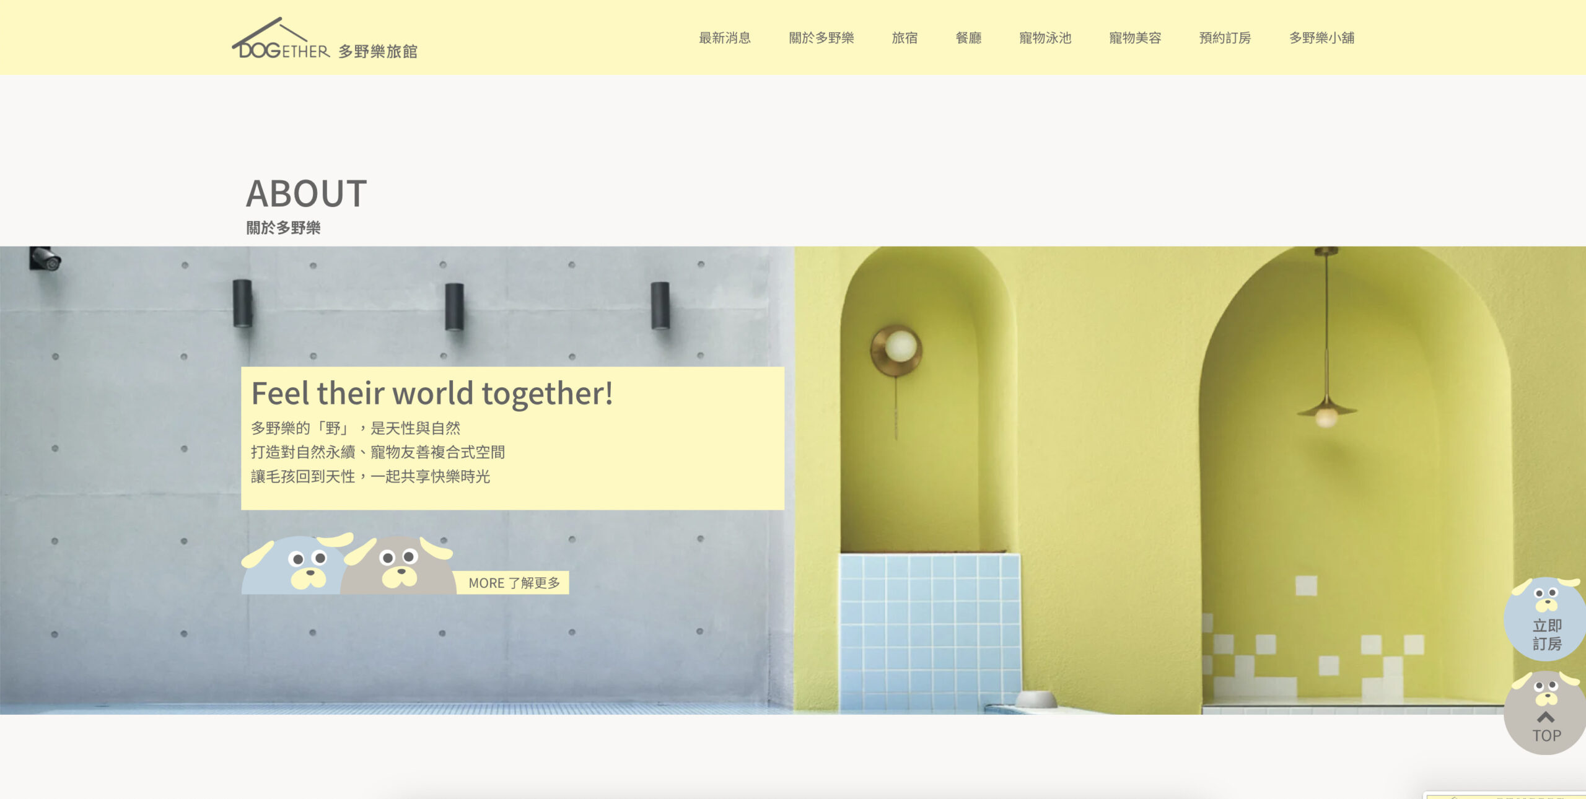
Task: Open the 預約訂房 booking page
Action: coord(1225,38)
